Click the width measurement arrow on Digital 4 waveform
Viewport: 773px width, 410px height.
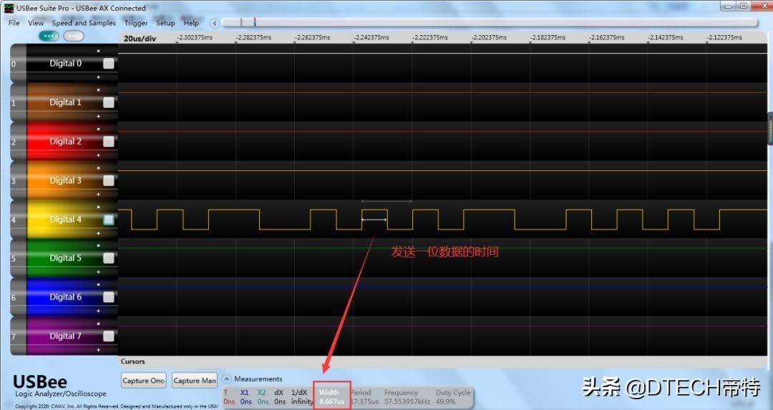coord(374,219)
